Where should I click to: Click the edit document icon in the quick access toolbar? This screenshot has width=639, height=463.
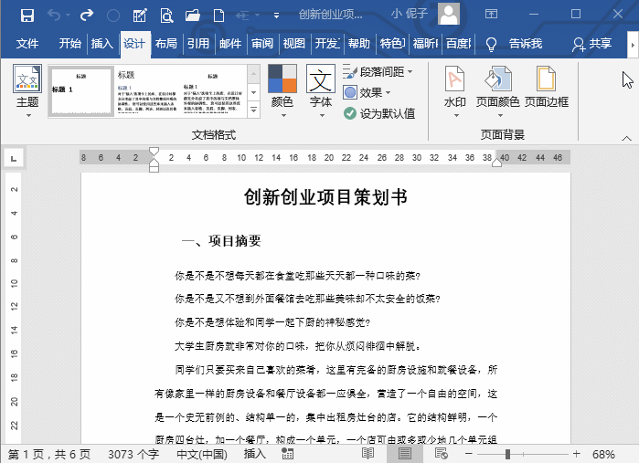(140, 16)
